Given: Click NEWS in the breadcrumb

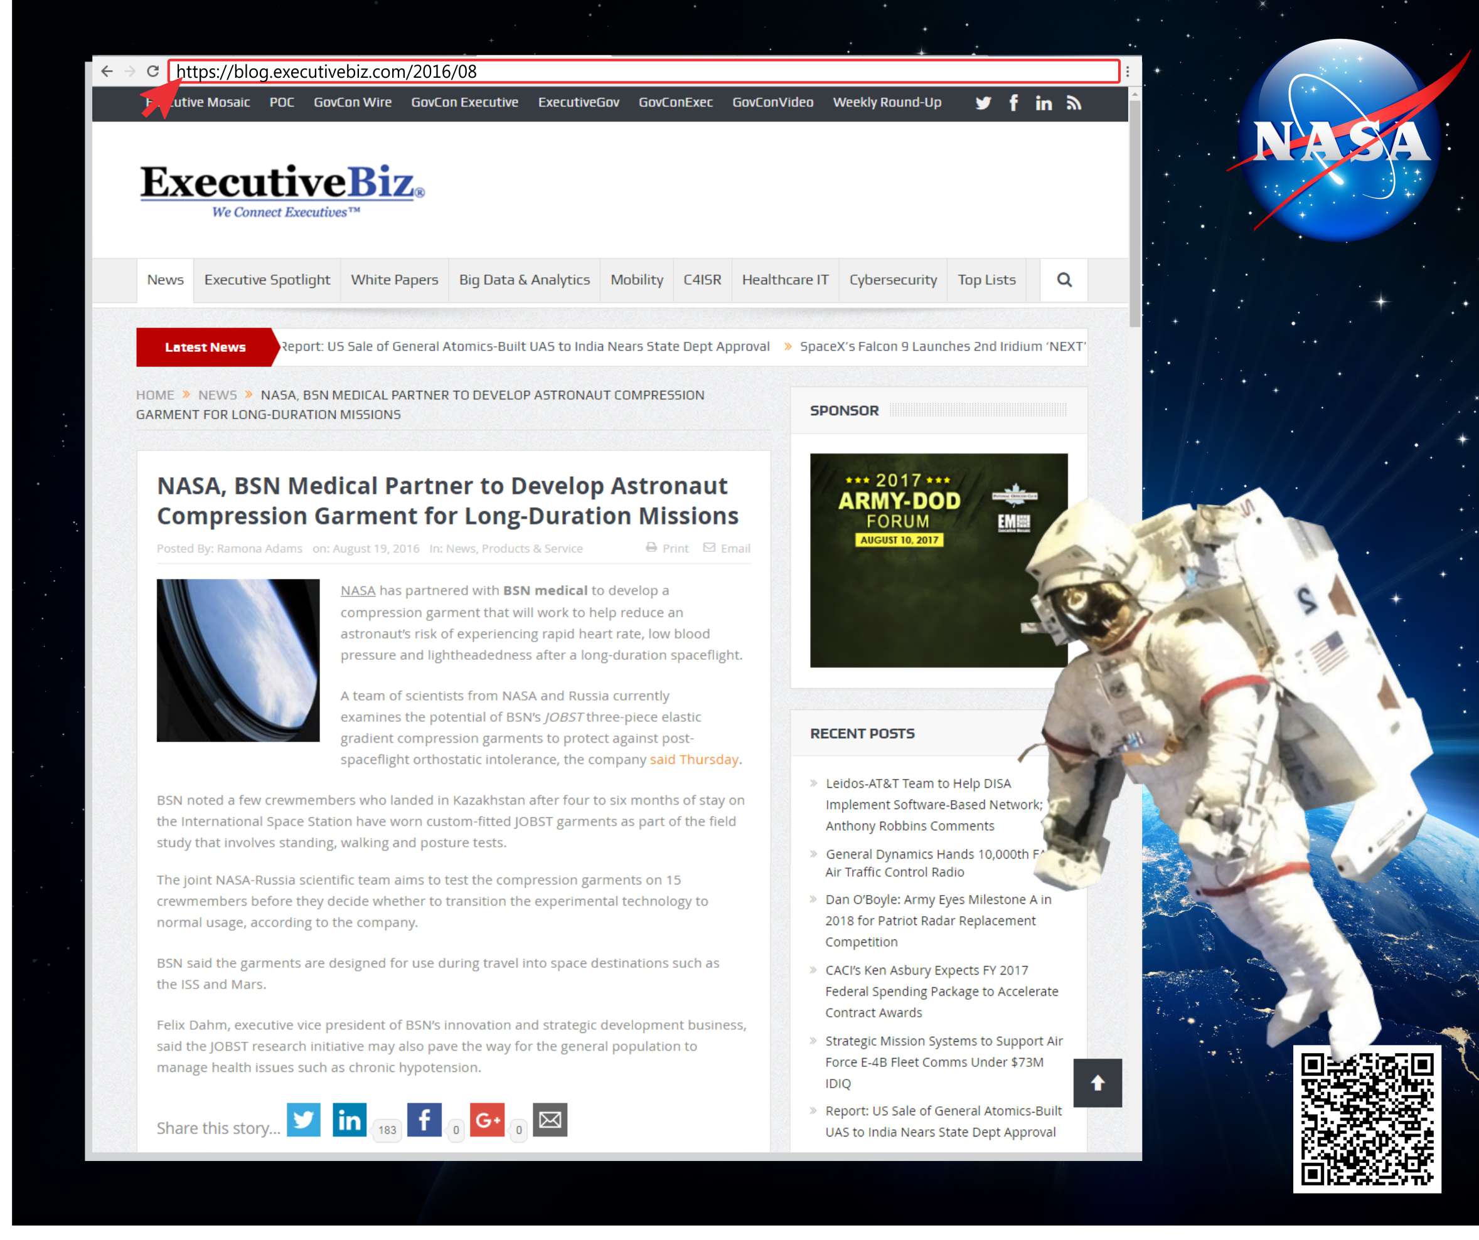Looking at the screenshot, I should click(x=218, y=395).
